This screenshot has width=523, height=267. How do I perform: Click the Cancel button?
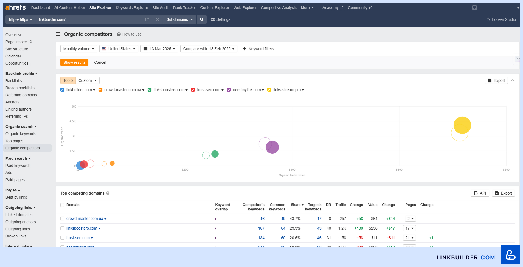[x=100, y=62]
